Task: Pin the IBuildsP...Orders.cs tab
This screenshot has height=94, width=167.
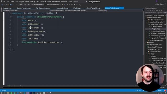Action: (120, 8)
